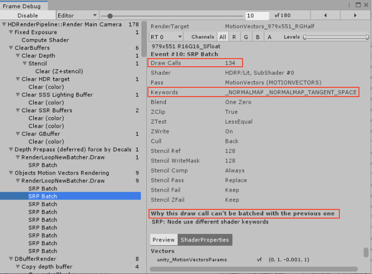Collapse the Stencil node
Image resolution: width=372 pixels, height=274 pixels.
pos(24,63)
